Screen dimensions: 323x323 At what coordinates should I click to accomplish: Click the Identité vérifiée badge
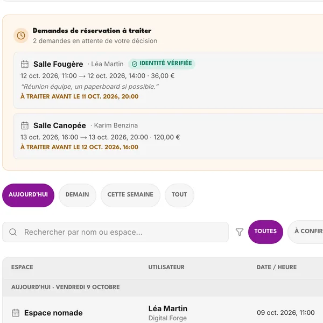(161, 64)
